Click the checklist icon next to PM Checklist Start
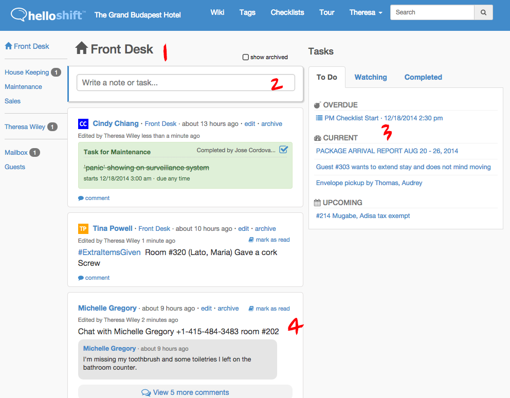510x398 pixels. (319, 118)
